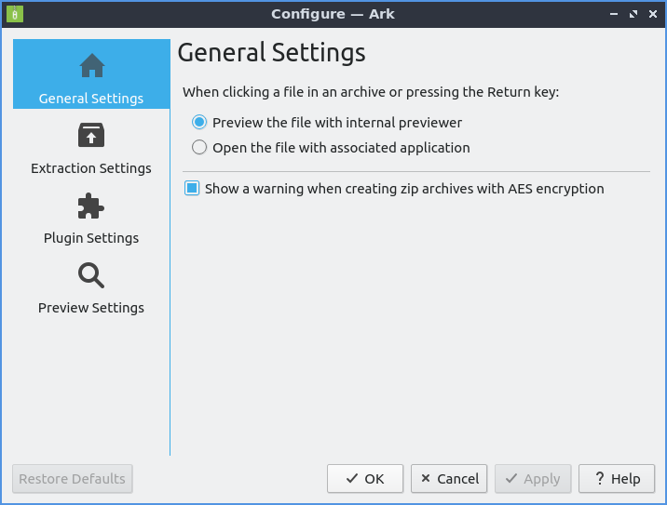
Task: Click the Ark app icon in title bar
Action: tap(15, 14)
